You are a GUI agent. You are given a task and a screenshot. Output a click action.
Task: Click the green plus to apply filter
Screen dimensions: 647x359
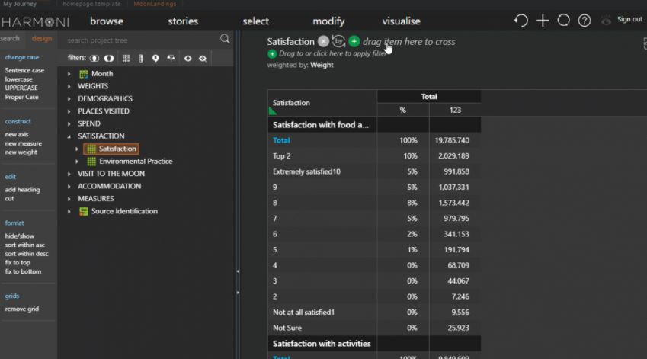pyautogui.click(x=272, y=54)
